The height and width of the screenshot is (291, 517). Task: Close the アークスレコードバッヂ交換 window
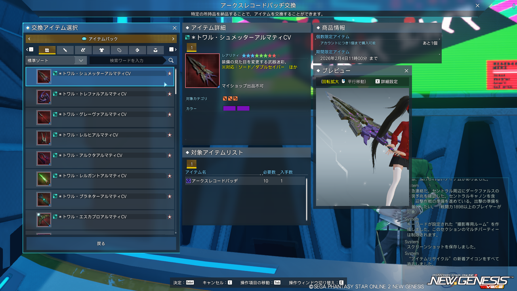pos(477,6)
